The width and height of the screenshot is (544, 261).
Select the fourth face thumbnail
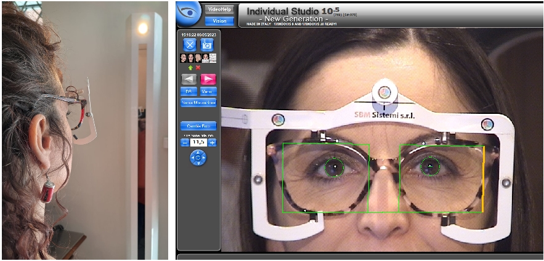(205, 58)
